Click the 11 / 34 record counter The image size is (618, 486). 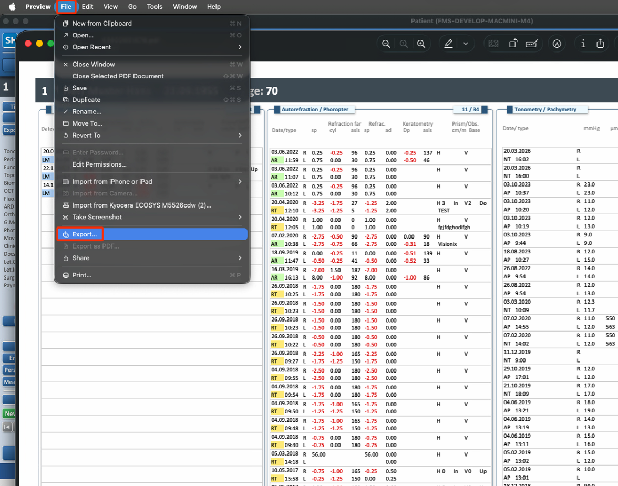point(470,110)
